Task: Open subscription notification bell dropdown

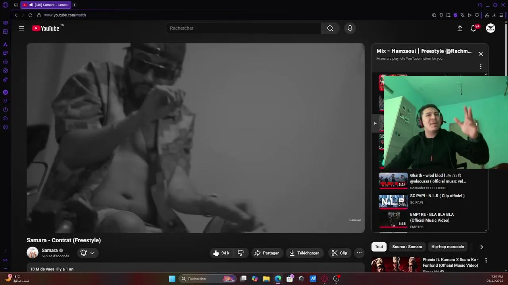Action: [88, 253]
